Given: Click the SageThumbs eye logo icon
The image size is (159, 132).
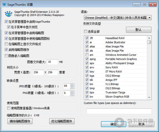Looking at the screenshot, I should 8,14.
